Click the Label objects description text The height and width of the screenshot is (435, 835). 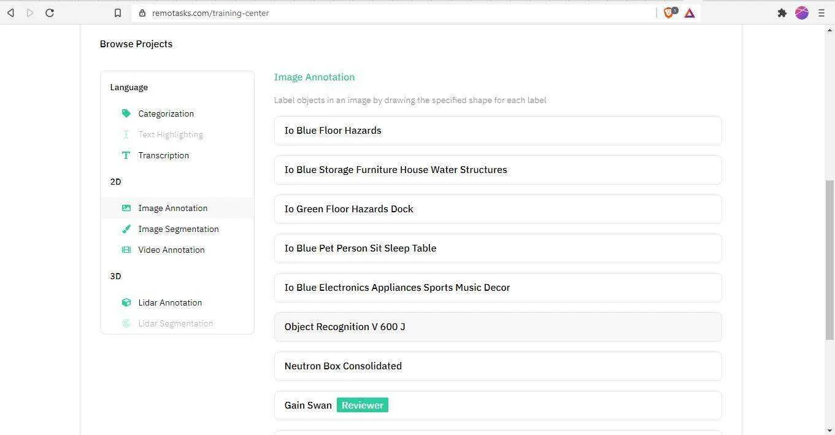410,100
